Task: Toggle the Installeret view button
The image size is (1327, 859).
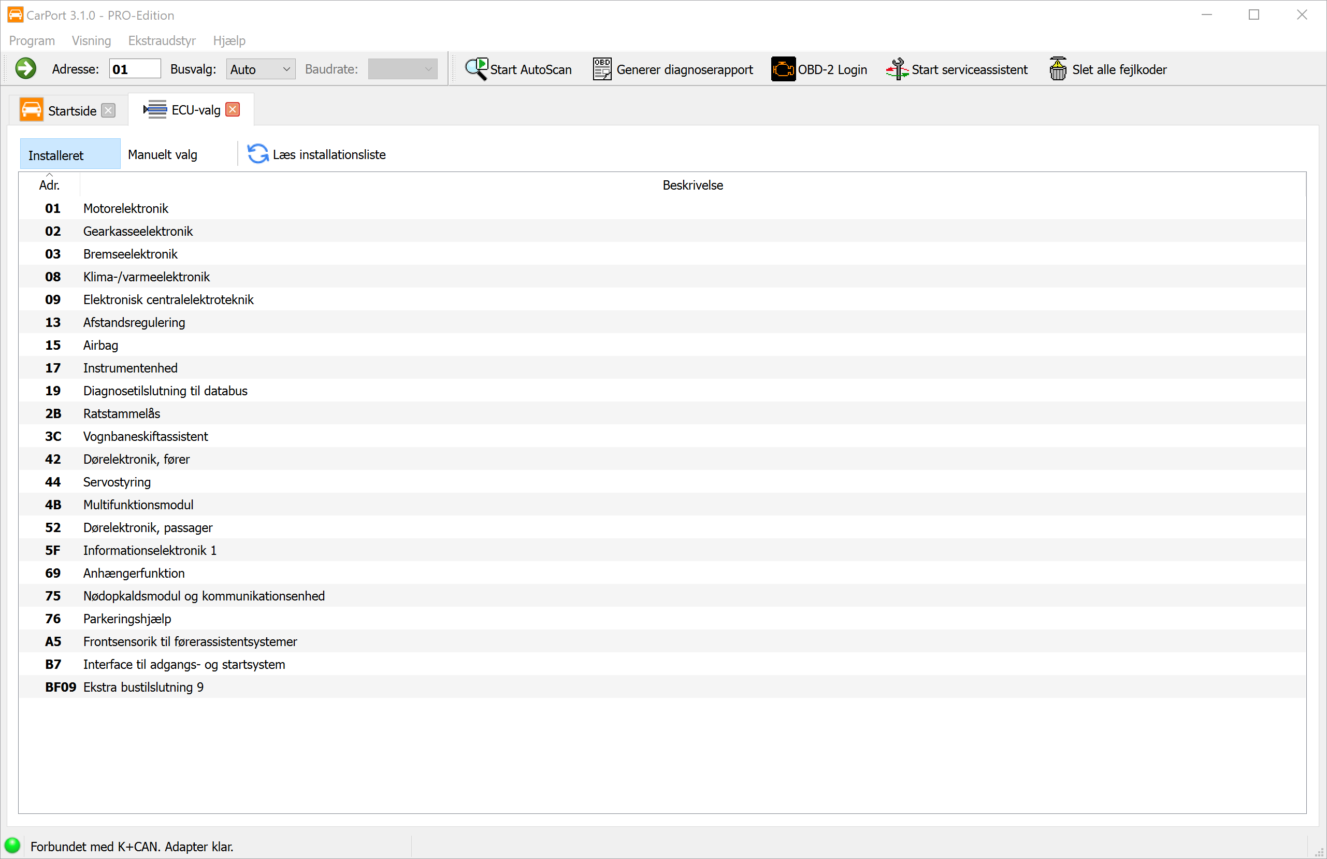Action: 70,154
